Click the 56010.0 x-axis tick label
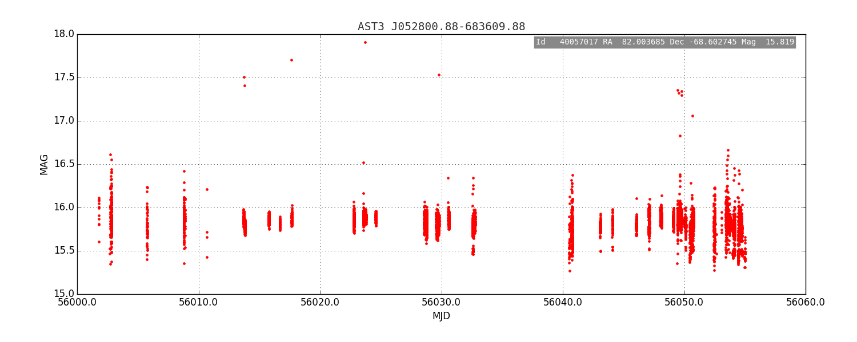857x342 pixels. (x=199, y=302)
